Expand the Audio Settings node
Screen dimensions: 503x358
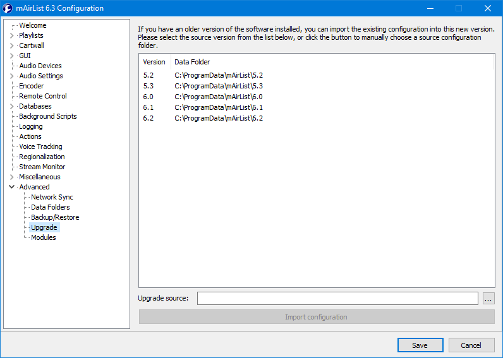click(x=12, y=76)
